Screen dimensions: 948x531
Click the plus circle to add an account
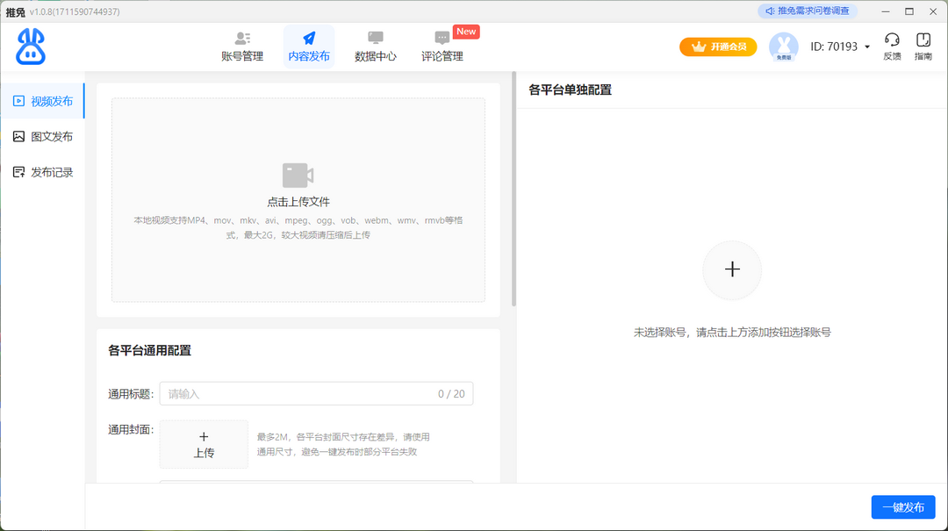point(731,270)
